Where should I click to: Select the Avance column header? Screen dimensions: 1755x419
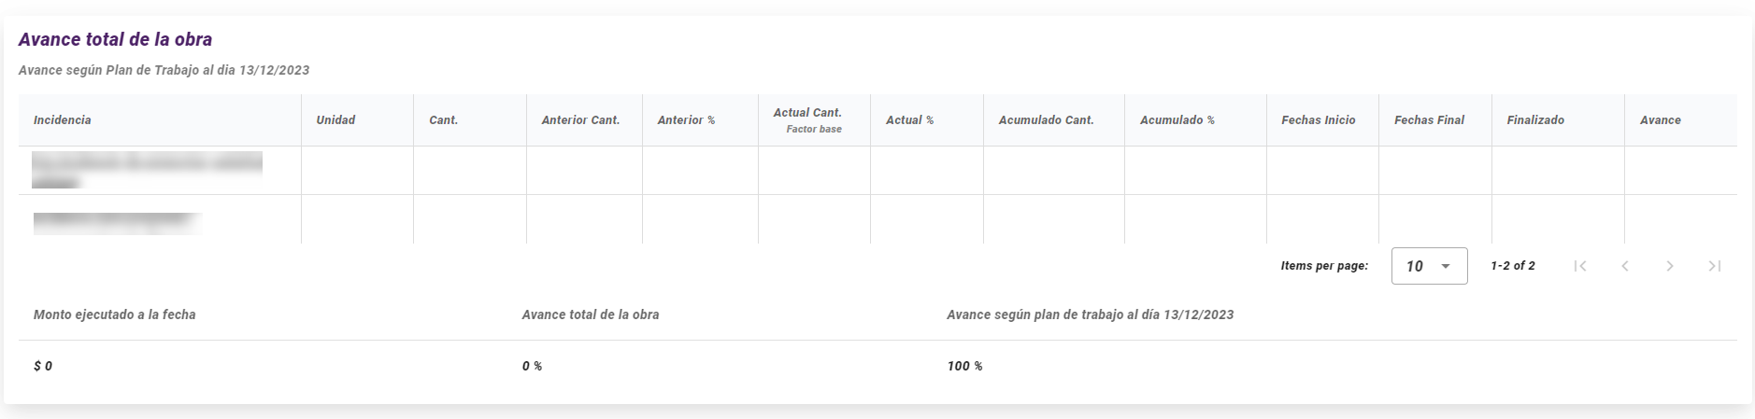1660,120
